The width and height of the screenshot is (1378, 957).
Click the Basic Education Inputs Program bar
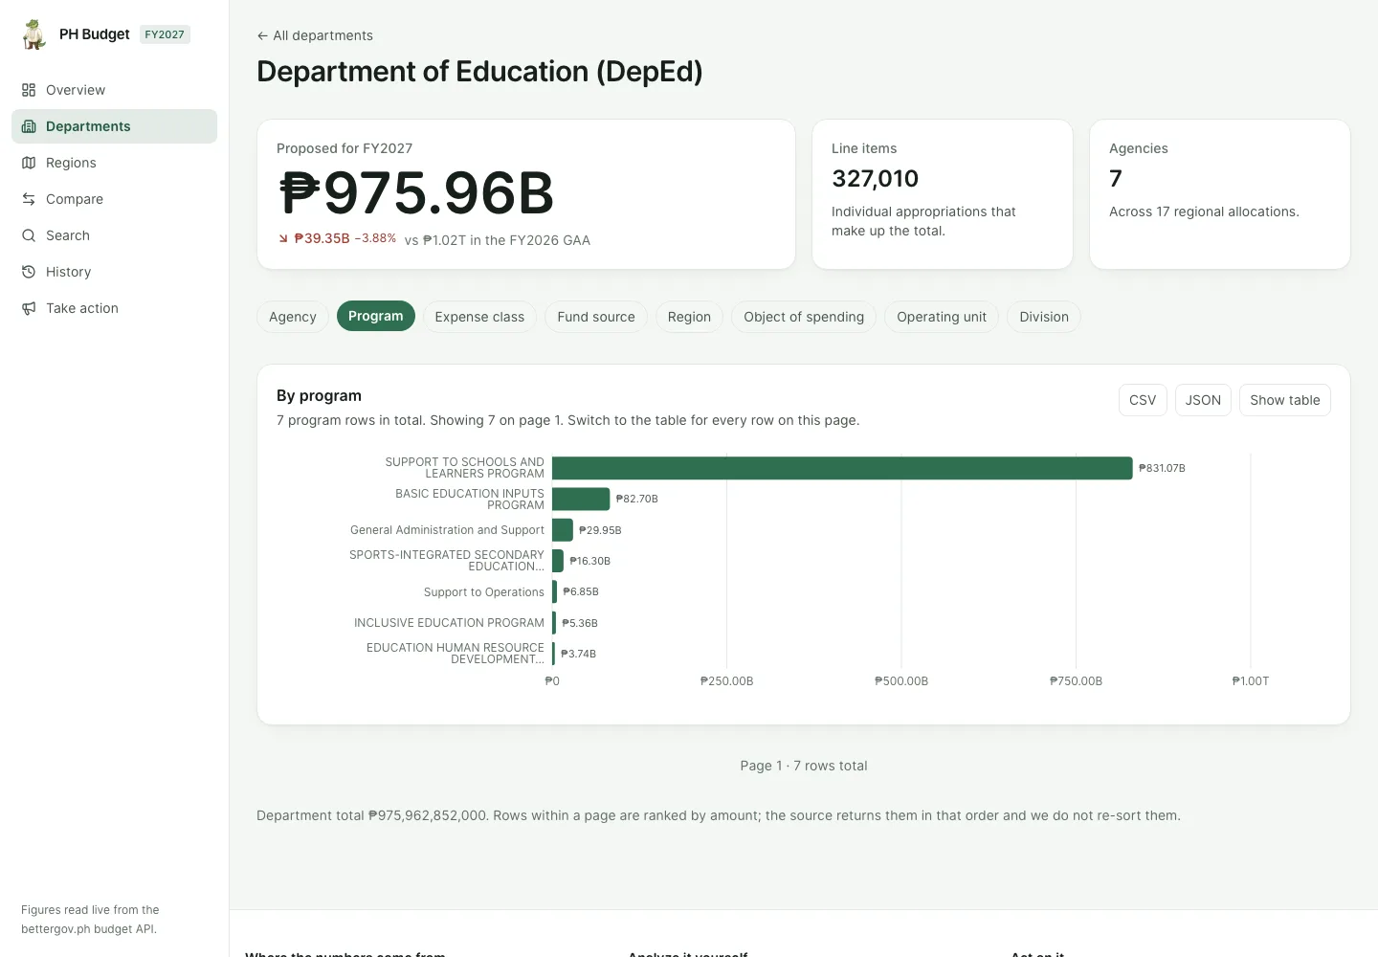(x=581, y=499)
